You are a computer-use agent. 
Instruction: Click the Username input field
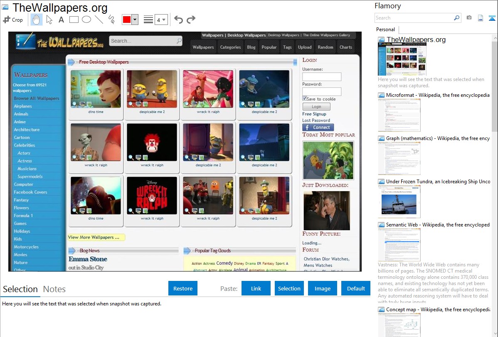pos(321,76)
